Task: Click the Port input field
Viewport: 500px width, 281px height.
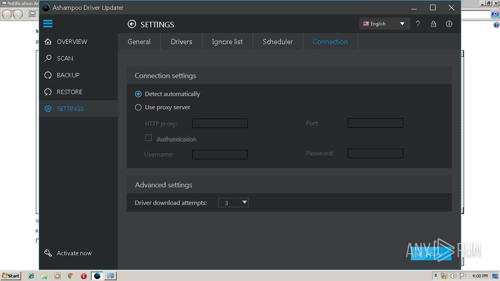Action: [x=375, y=123]
